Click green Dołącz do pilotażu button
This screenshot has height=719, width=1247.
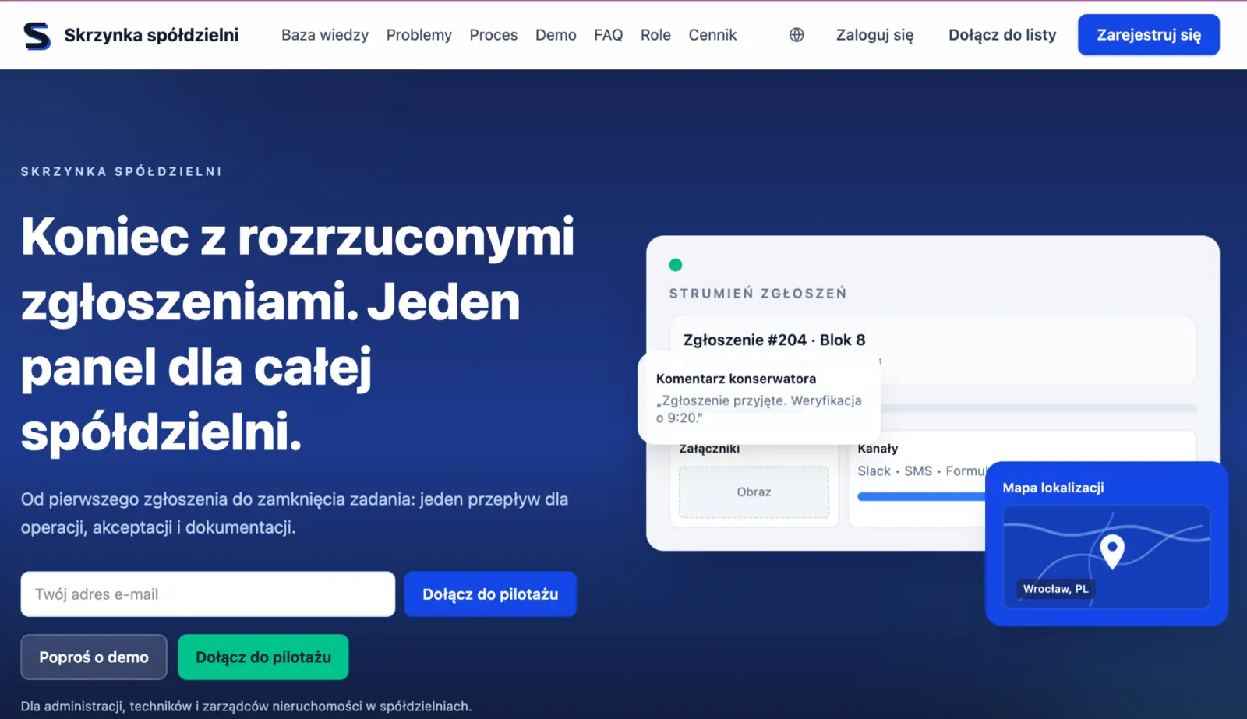263,657
